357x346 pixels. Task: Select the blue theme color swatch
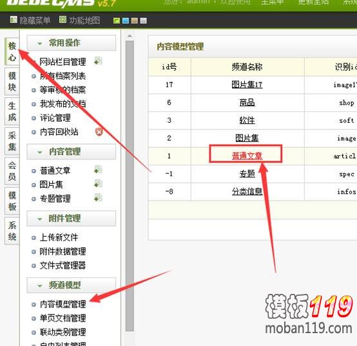(x=126, y=21)
